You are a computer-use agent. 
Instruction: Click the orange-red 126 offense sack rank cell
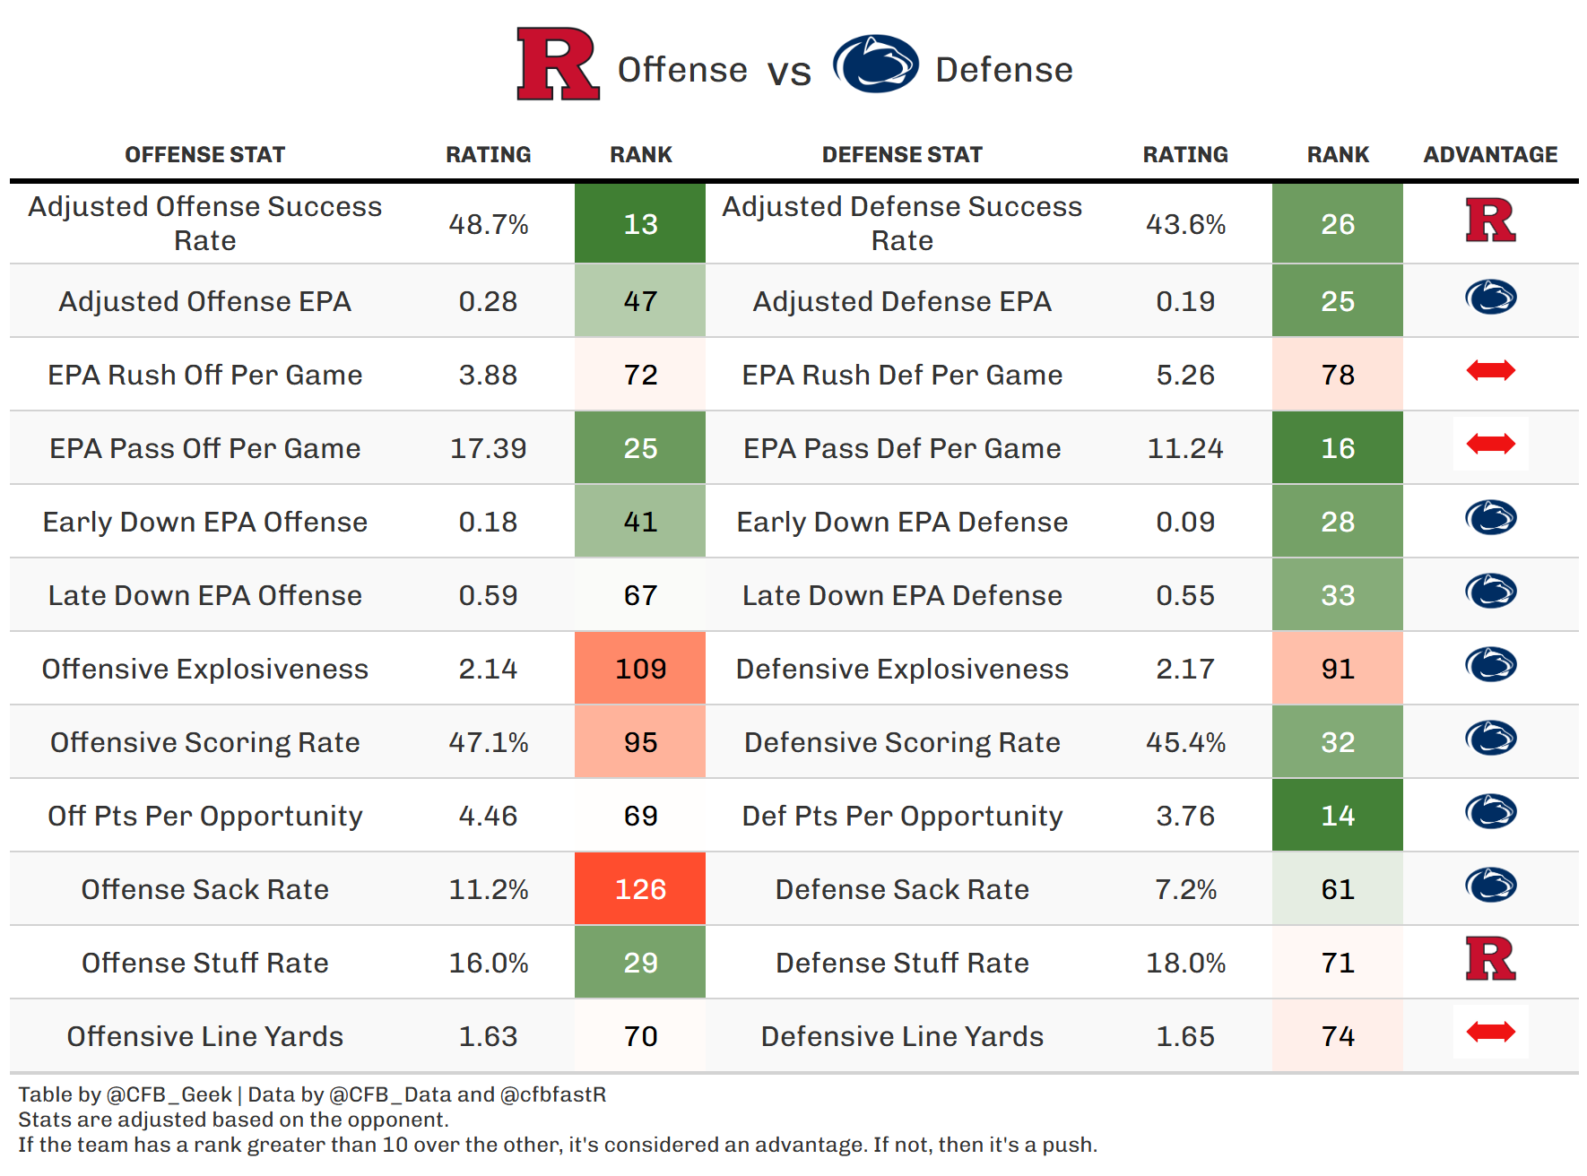pyautogui.click(x=640, y=889)
